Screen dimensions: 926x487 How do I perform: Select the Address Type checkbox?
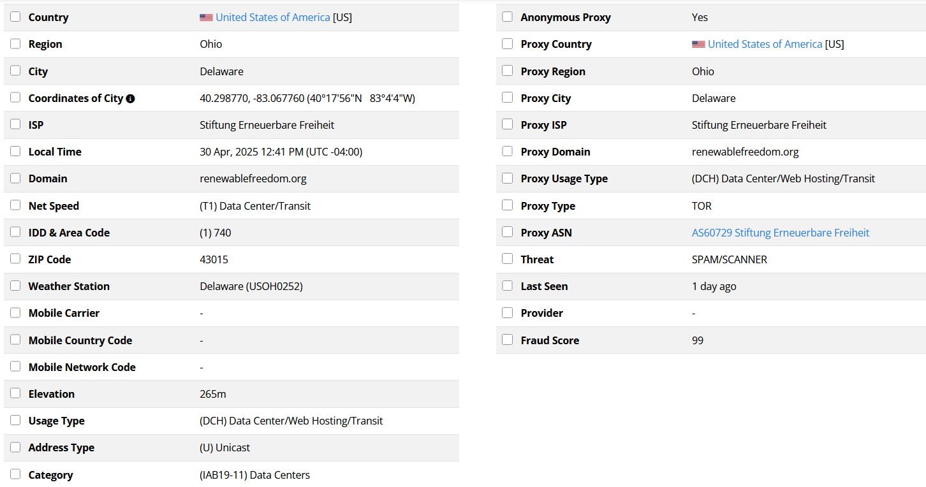[x=15, y=447]
